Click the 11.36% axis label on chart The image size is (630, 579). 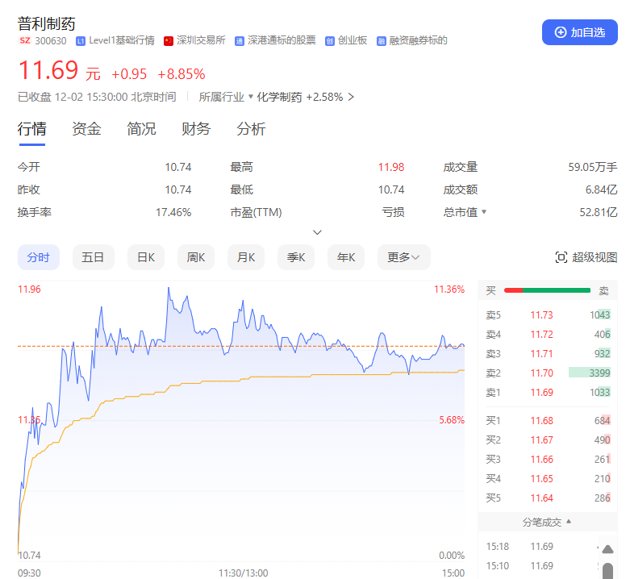click(x=449, y=289)
